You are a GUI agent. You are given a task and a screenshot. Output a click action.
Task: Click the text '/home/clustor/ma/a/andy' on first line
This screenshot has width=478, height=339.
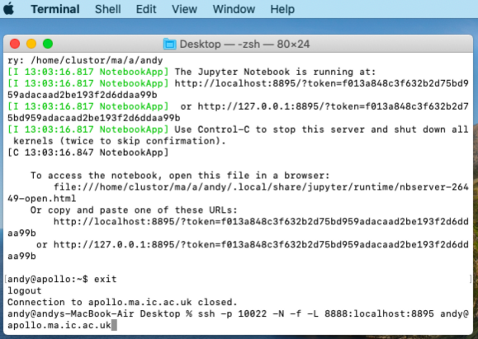tap(97, 60)
